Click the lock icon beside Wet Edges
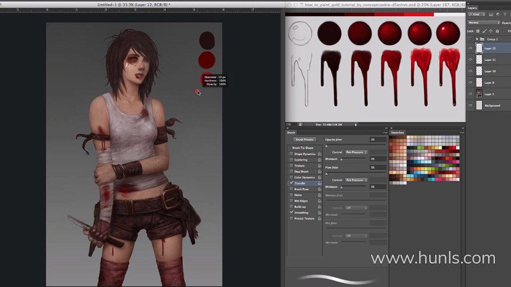The height and width of the screenshot is (287, 511). click(x=319, y=200)
